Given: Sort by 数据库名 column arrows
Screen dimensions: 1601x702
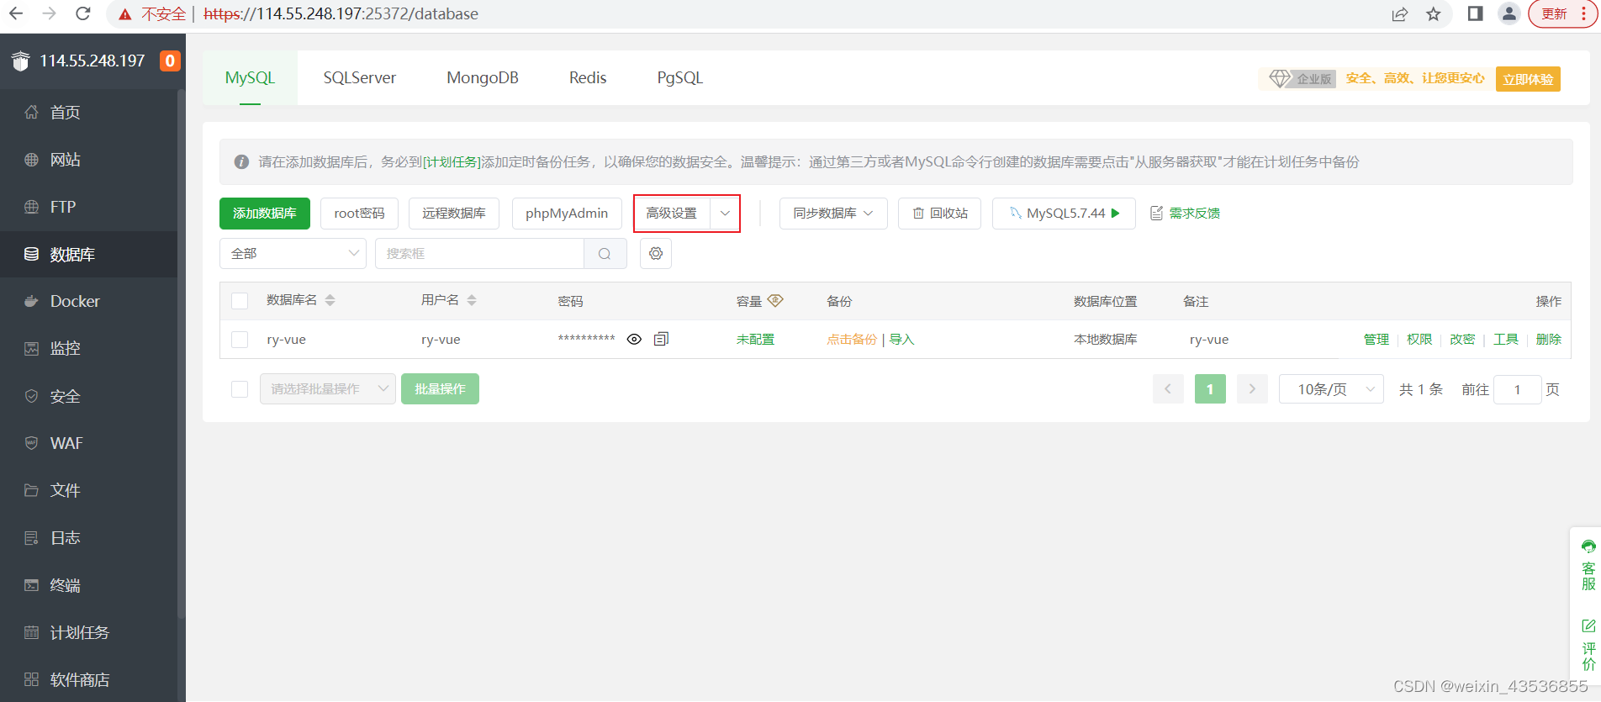Looking at the screenshot, I should [x=330, y=300].
